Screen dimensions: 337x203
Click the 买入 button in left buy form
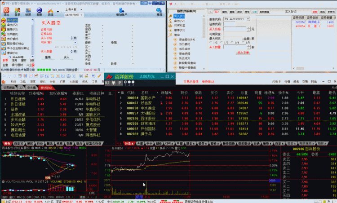[x=67, y=57]
